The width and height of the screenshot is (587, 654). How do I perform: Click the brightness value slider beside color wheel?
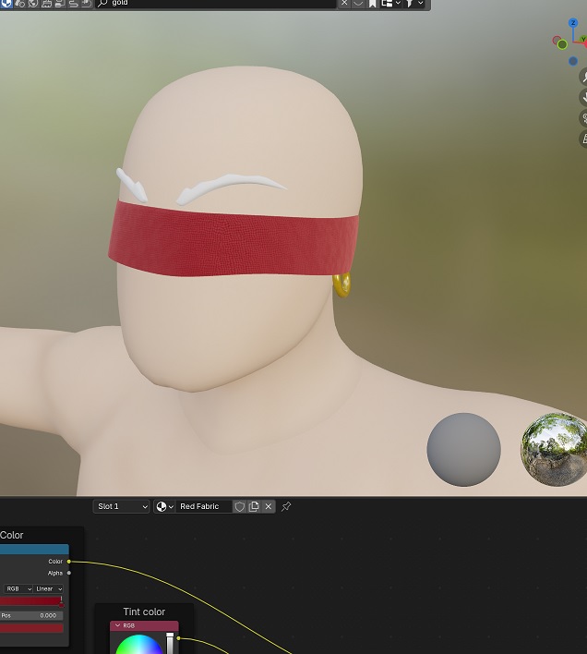pyautogui.click(x=170, y=643)
